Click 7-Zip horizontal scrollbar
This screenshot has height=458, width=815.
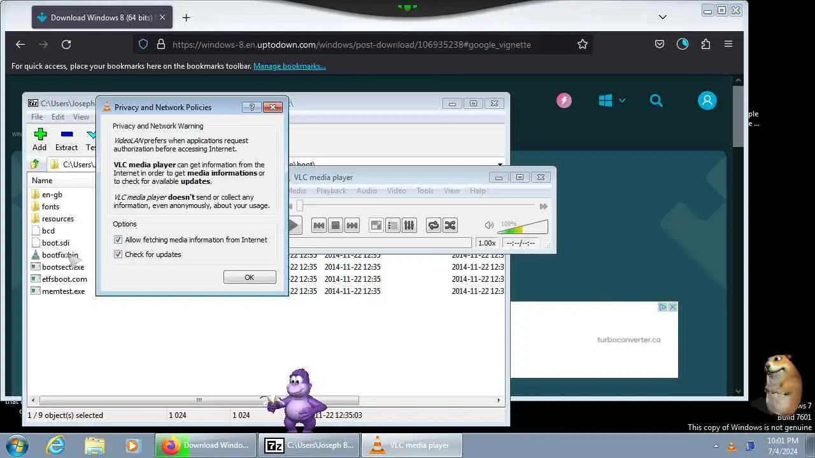coord(199,400)
